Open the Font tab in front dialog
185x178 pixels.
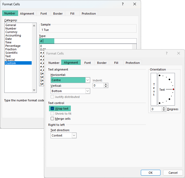tap(88, 63)
